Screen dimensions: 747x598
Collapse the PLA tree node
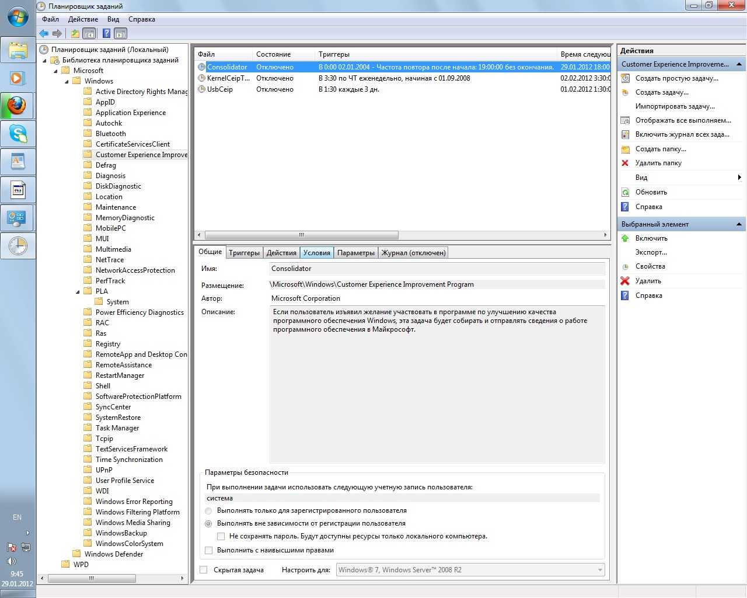click(78, 291)
